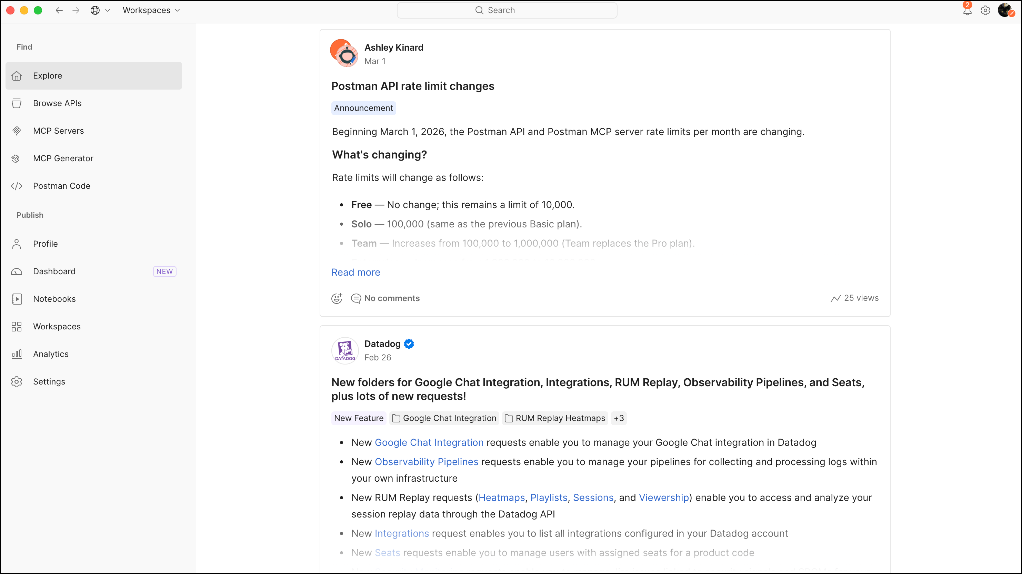Image resolution: width=1022 pixels, height=574 pixels.
Task: Open the Postman API rate limit changes post
Action: pyautogui.click(x=413, y=86)
